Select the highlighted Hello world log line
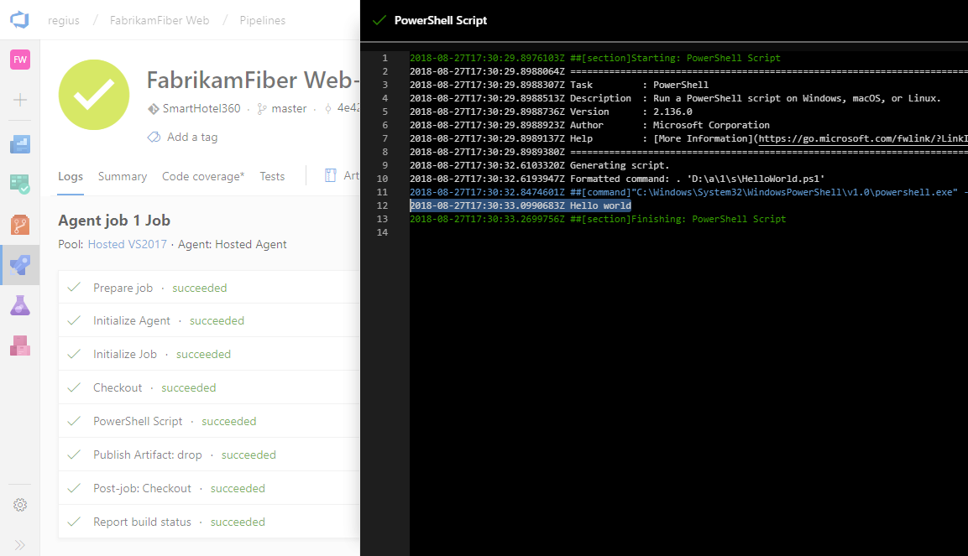 pos(518,205)
